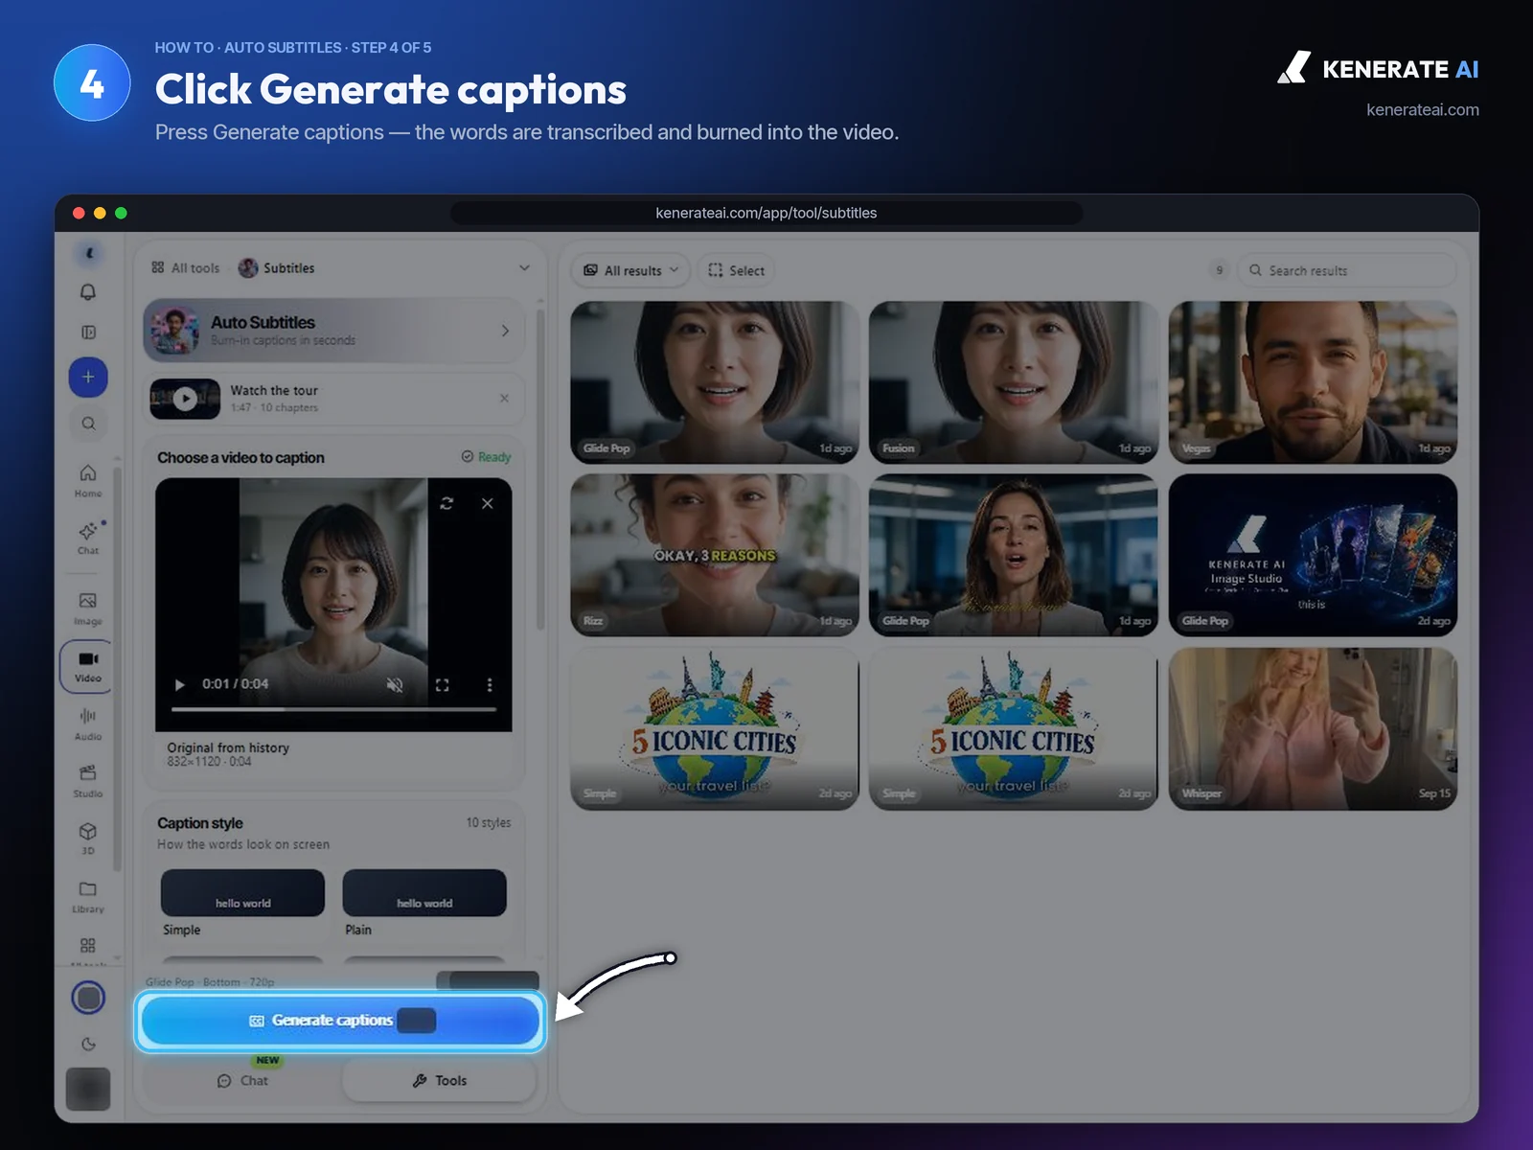1533x1150 pixels.
Task: Expand the Auto Subtitles chevron
Action: (505, 331)
